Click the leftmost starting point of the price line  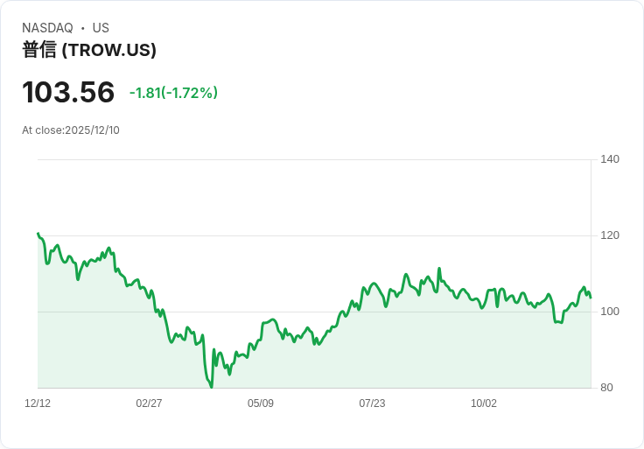[38, 234]
